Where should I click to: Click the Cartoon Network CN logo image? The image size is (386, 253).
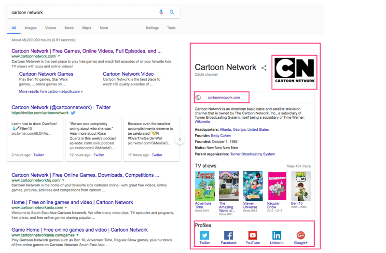(294, 71)
